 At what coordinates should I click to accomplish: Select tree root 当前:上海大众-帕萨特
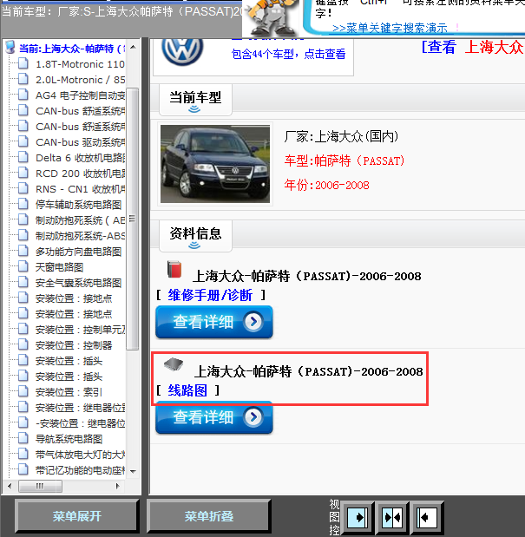tap(72, 49)
